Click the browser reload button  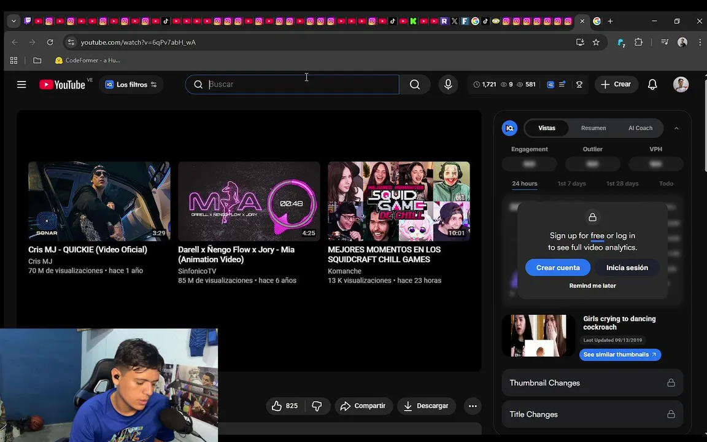(50, 42)
